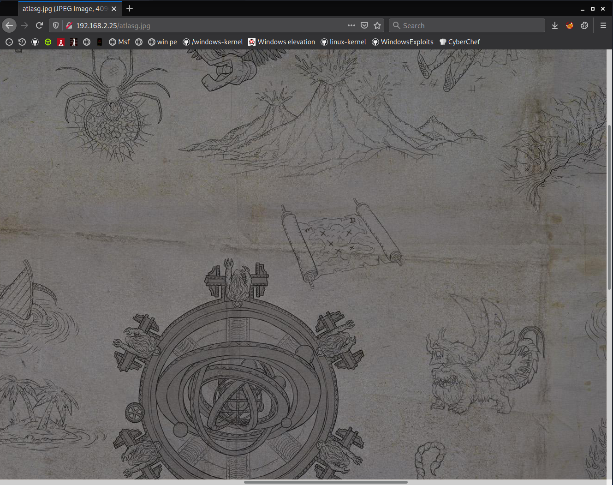The width and height of the screenshot is (613, 485).
Task: Save page to Pocket
Action: (364, 25)
